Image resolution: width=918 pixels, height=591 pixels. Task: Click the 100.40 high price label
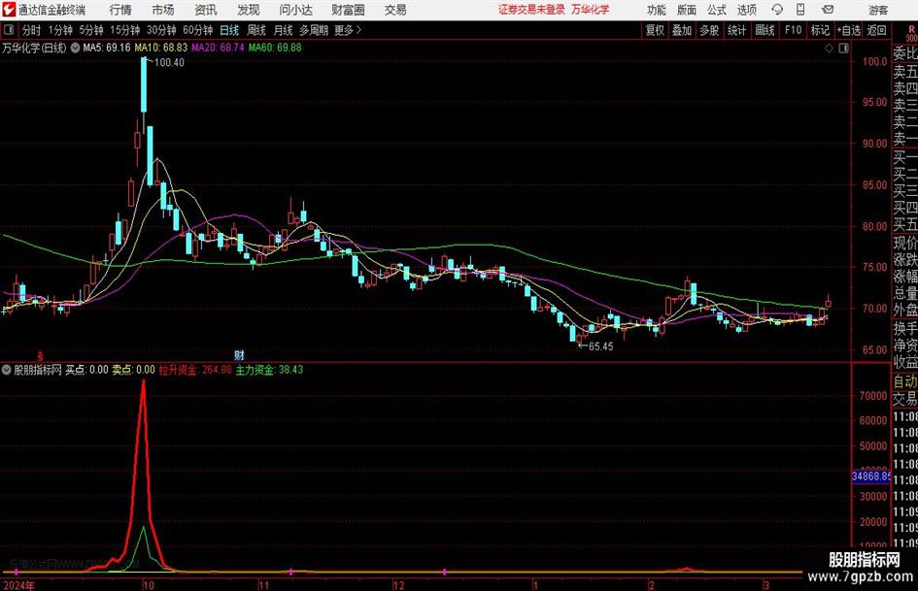[x=169, y=63]
